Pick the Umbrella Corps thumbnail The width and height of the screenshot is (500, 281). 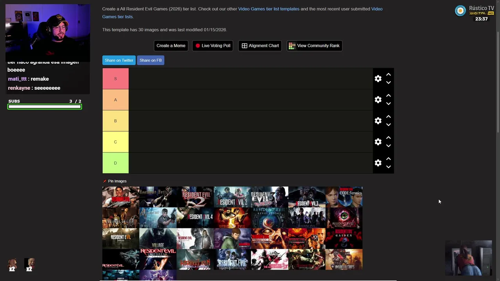click(x=344, y=259)
